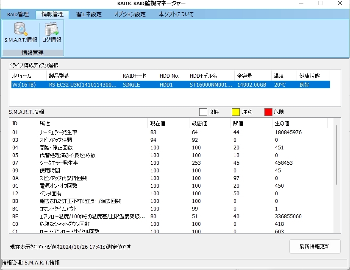
Task: Click the 属性 column header
Action: click(92, 124)
